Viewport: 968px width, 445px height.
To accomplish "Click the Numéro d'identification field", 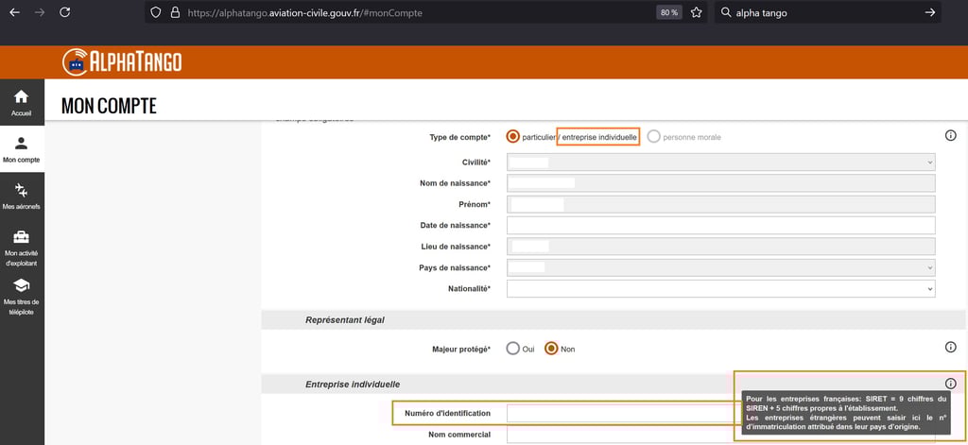I will tap(624, 413).
